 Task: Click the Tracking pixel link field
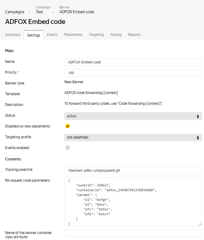tap(133, 171)
